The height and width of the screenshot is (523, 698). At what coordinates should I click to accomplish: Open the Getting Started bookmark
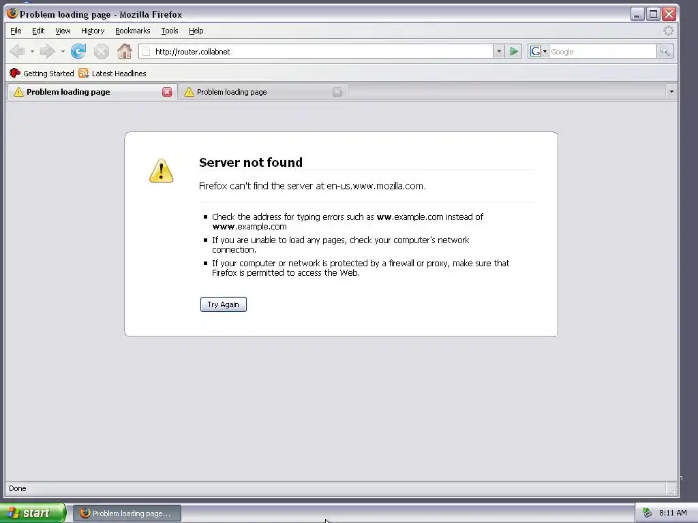click(42, 74)
